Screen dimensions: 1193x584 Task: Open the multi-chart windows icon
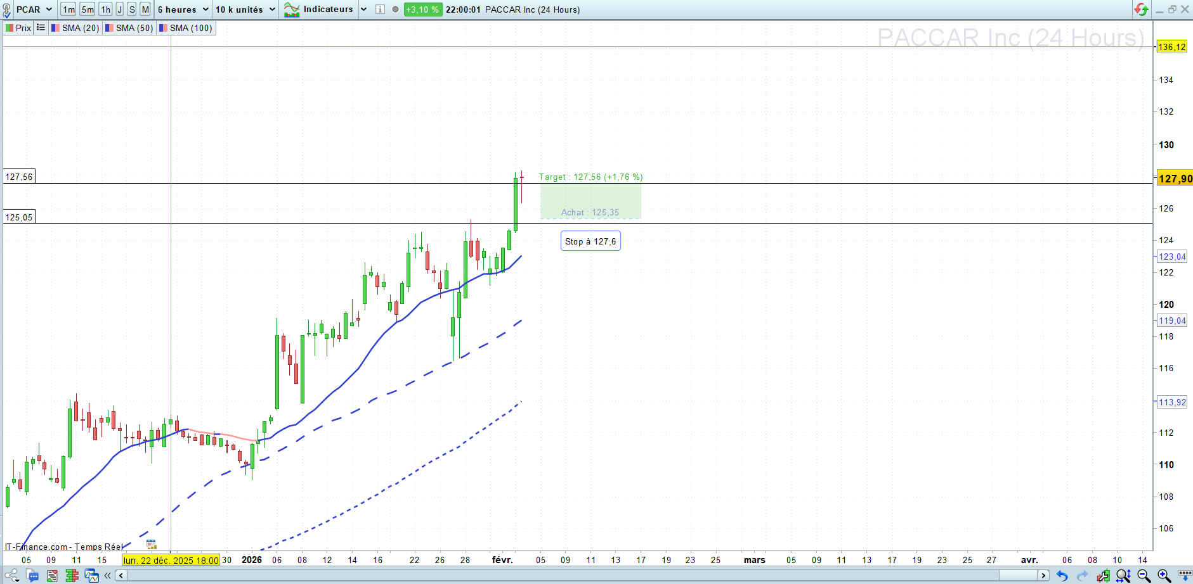click(x=92, y=576)
